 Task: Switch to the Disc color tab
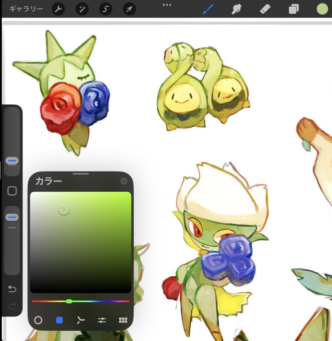coord(38,320)
